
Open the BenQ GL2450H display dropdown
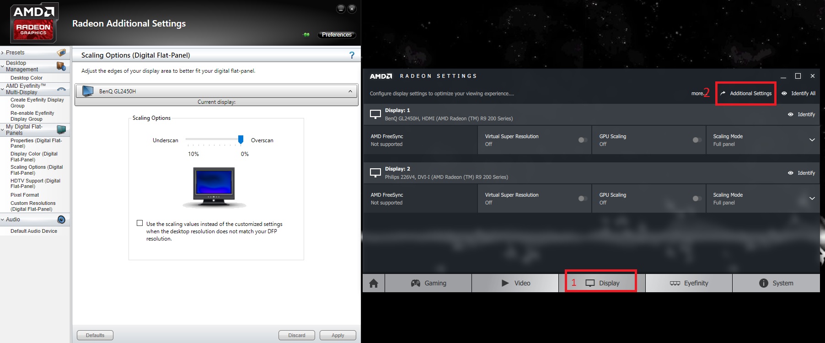click(x=350, y=91)
